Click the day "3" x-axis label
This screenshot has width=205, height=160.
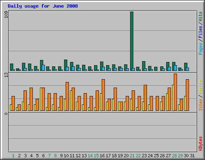pyautogui.click(x=25, y=156)
